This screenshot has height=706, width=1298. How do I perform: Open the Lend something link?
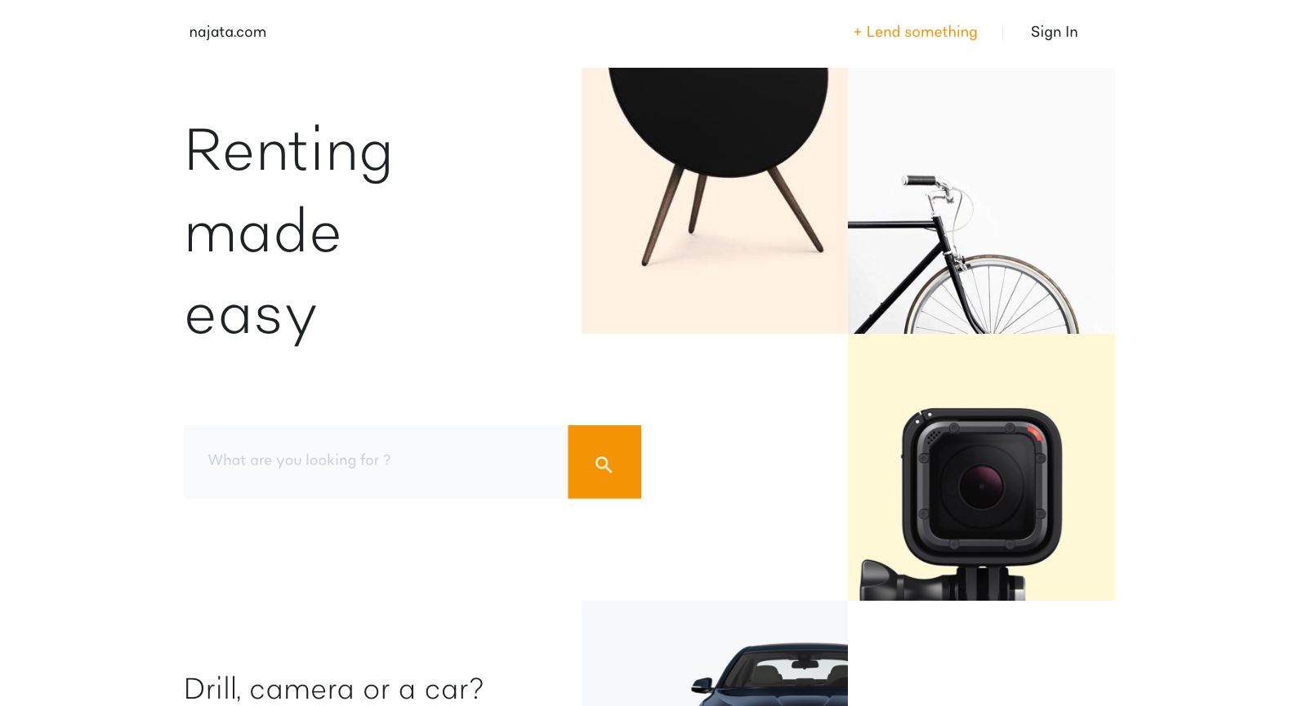[x=915, y=32]
